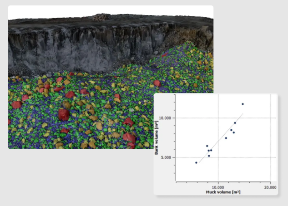Viewport: 288px width, 206px height.
Task: Click the 20.000 tick label on x-axis
Action: [270, 187]
